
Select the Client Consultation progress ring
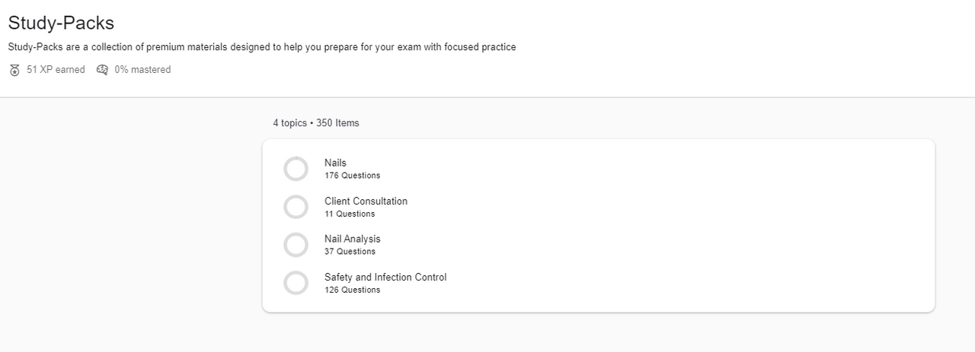(x=296, y=207)
